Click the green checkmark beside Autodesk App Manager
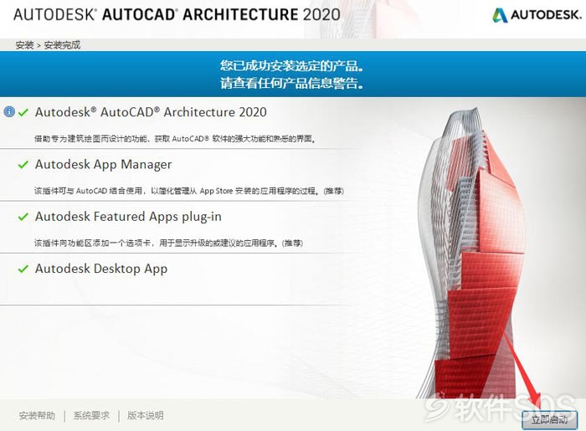The height and width of the screenshot is (431, 586). pyautogui.click(x=23, y=164)
